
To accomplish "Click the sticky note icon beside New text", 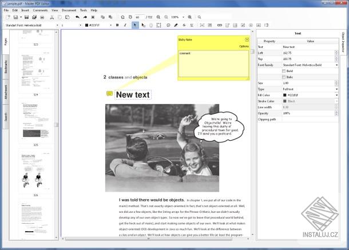I will [109, 94].
